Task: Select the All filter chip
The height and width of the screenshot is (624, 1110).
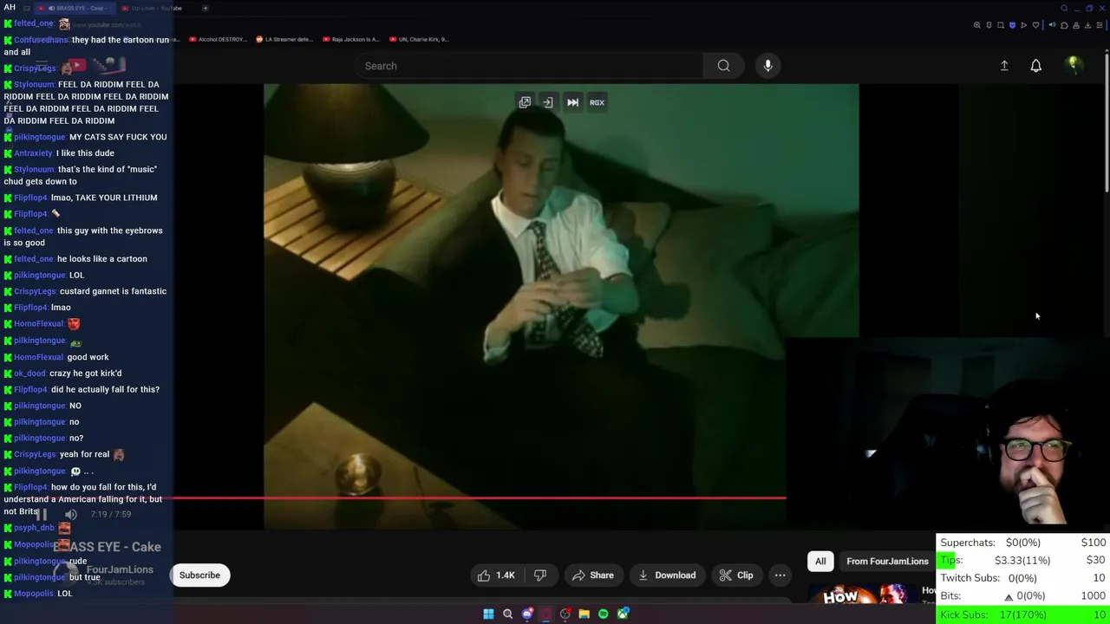Action: (820, 562)
